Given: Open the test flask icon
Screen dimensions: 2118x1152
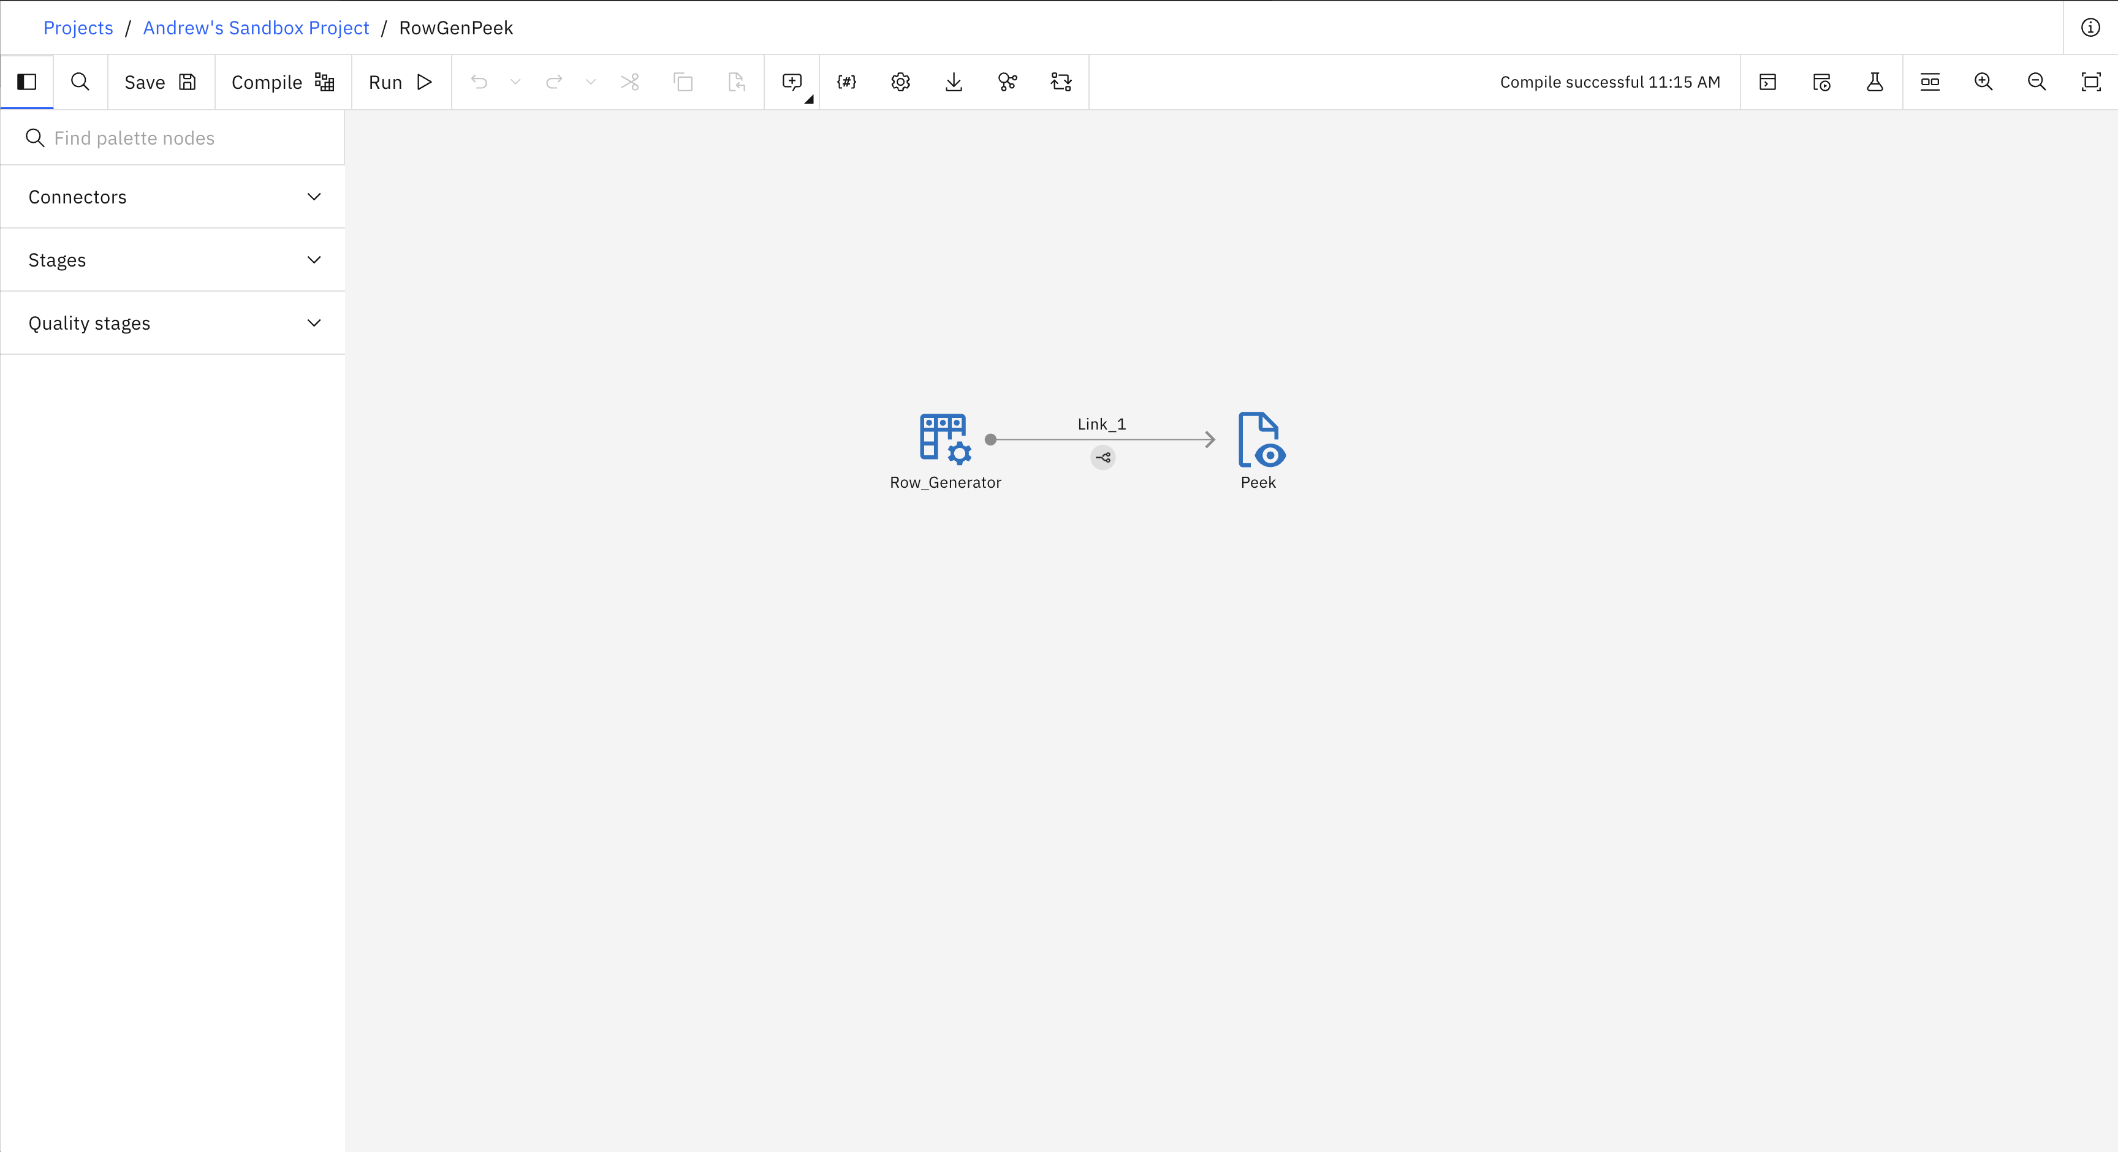Looking at the screenshot, I should coord(1875,82).
